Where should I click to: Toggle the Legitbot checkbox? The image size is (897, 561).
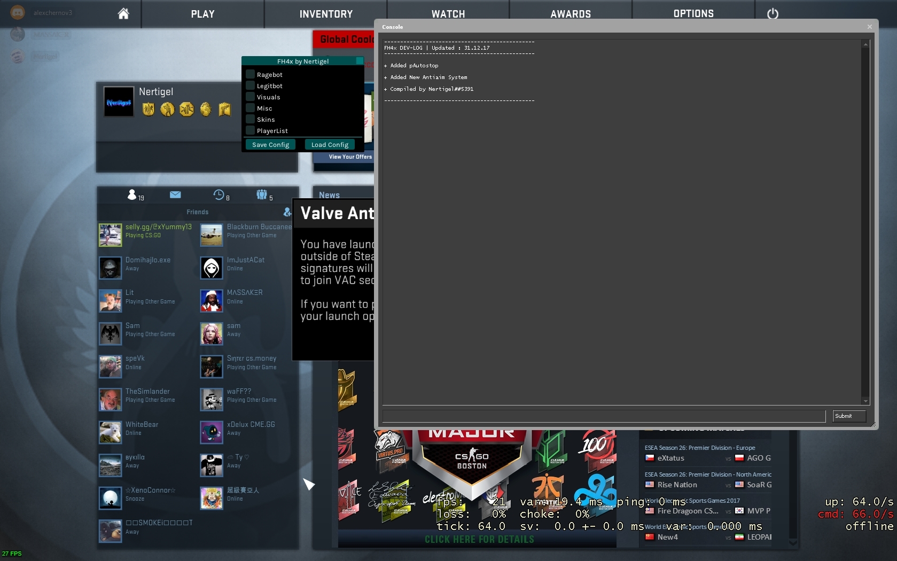click(x=250, y=85)
